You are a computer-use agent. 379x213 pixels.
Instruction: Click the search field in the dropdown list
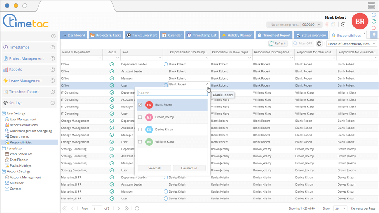(172, 93)
